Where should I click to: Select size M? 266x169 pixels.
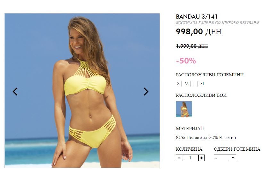tap(186, 84)
